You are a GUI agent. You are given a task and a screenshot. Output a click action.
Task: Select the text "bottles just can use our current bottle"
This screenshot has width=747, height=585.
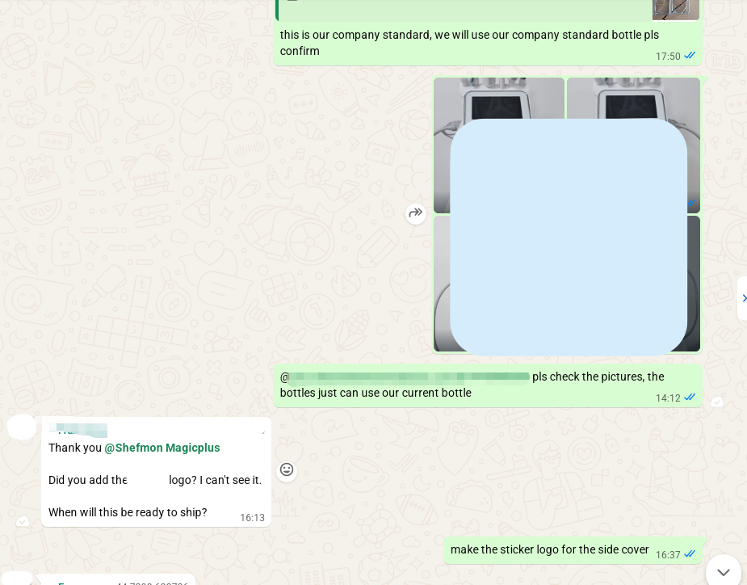376,393
